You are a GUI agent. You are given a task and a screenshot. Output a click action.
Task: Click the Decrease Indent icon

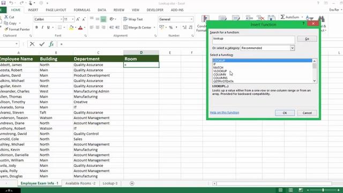(x=111, y=27)
